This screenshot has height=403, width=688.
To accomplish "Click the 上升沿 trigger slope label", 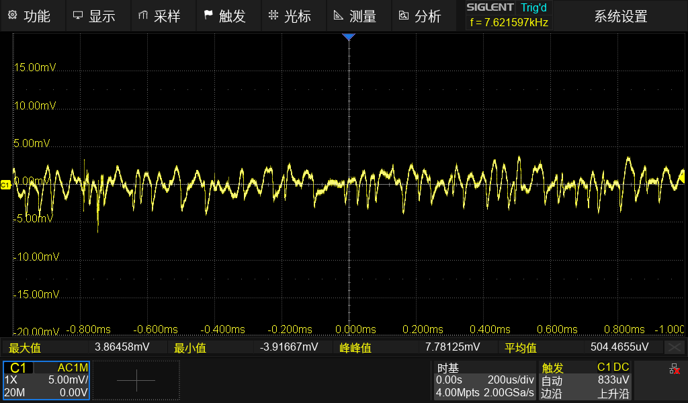I will click(613, 394).
